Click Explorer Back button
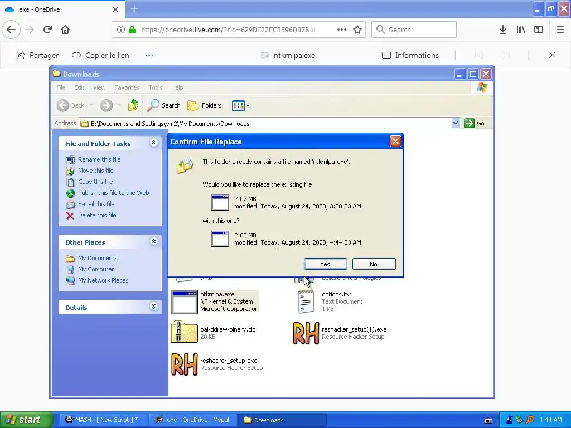Image resolution: width=571 pixels, height=428 pixels. coord(71,105)
